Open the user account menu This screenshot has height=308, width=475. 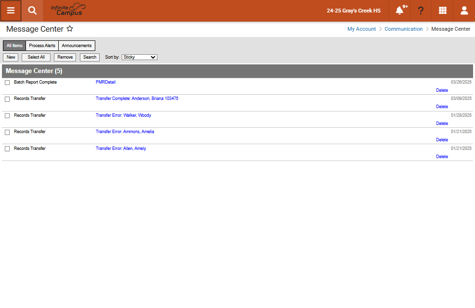464,11
